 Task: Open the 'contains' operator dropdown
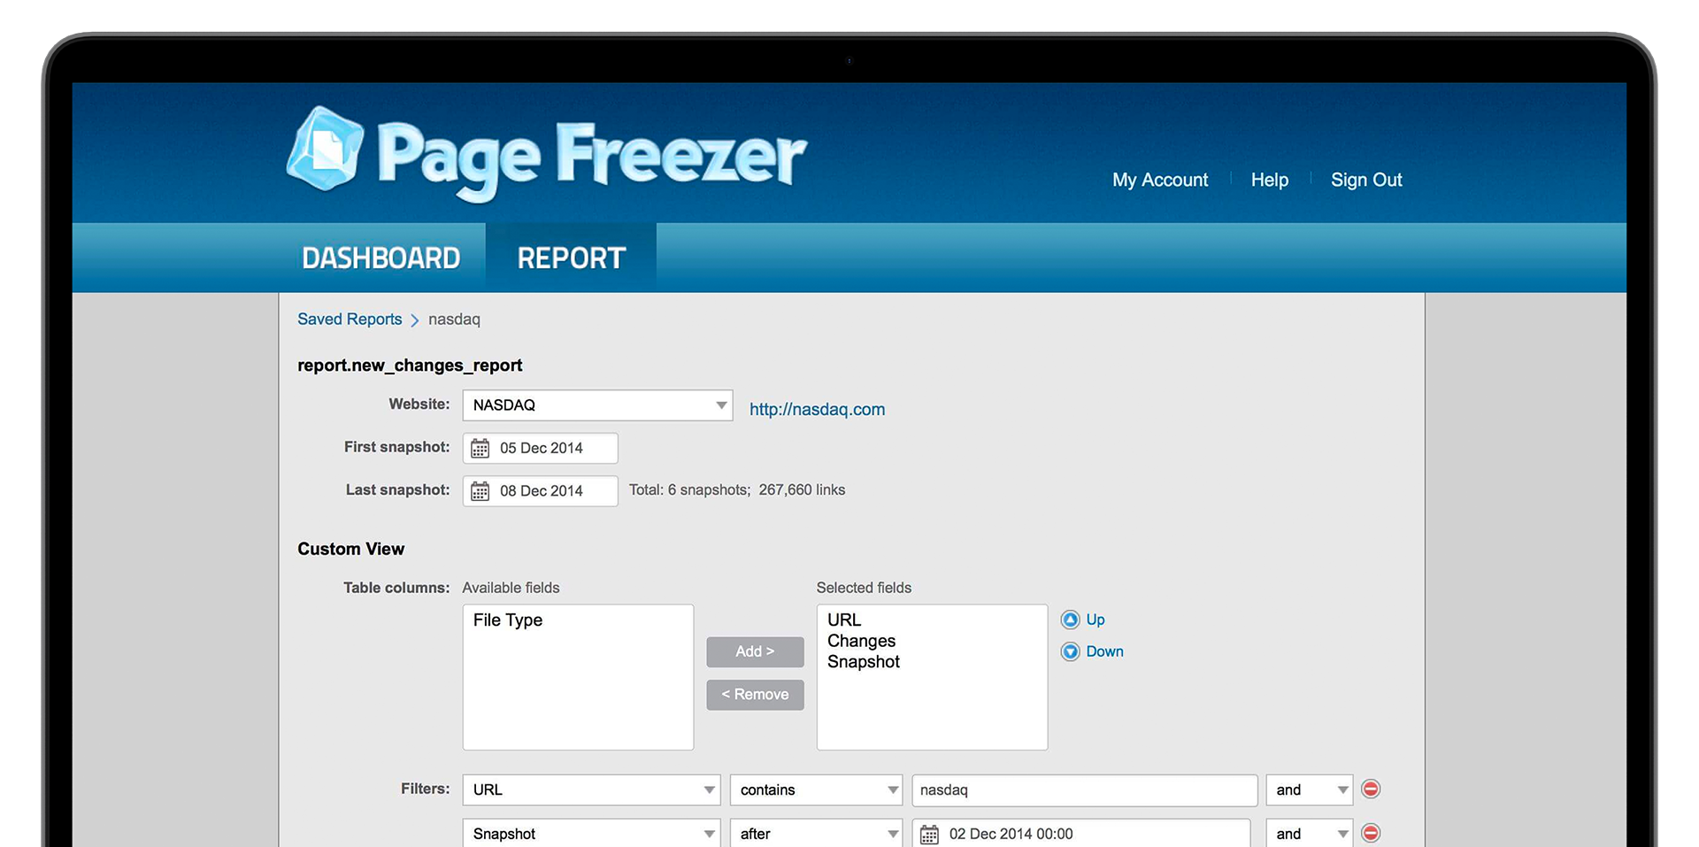click(x=816, y=789)
